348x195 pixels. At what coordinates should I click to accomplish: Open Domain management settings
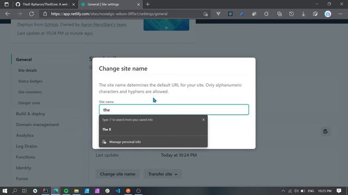(x=38, y=125)
